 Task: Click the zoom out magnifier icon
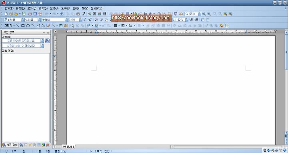click(204, 14)
